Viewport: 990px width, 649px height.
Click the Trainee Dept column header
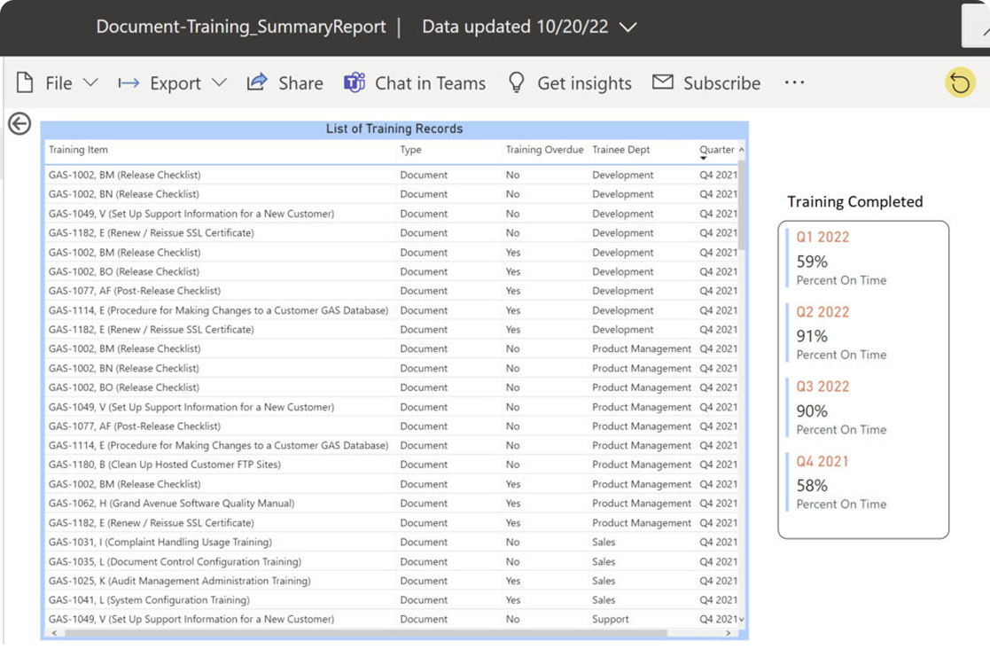[x=620, y=150]
